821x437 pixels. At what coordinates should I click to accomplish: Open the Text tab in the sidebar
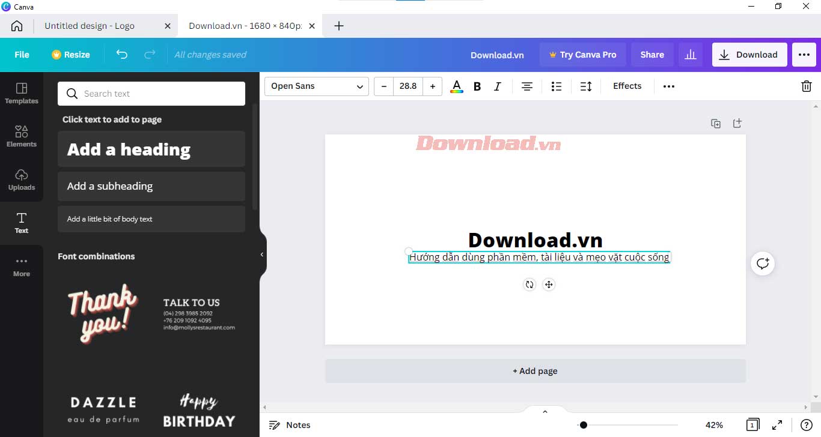(x=21, y=223)
